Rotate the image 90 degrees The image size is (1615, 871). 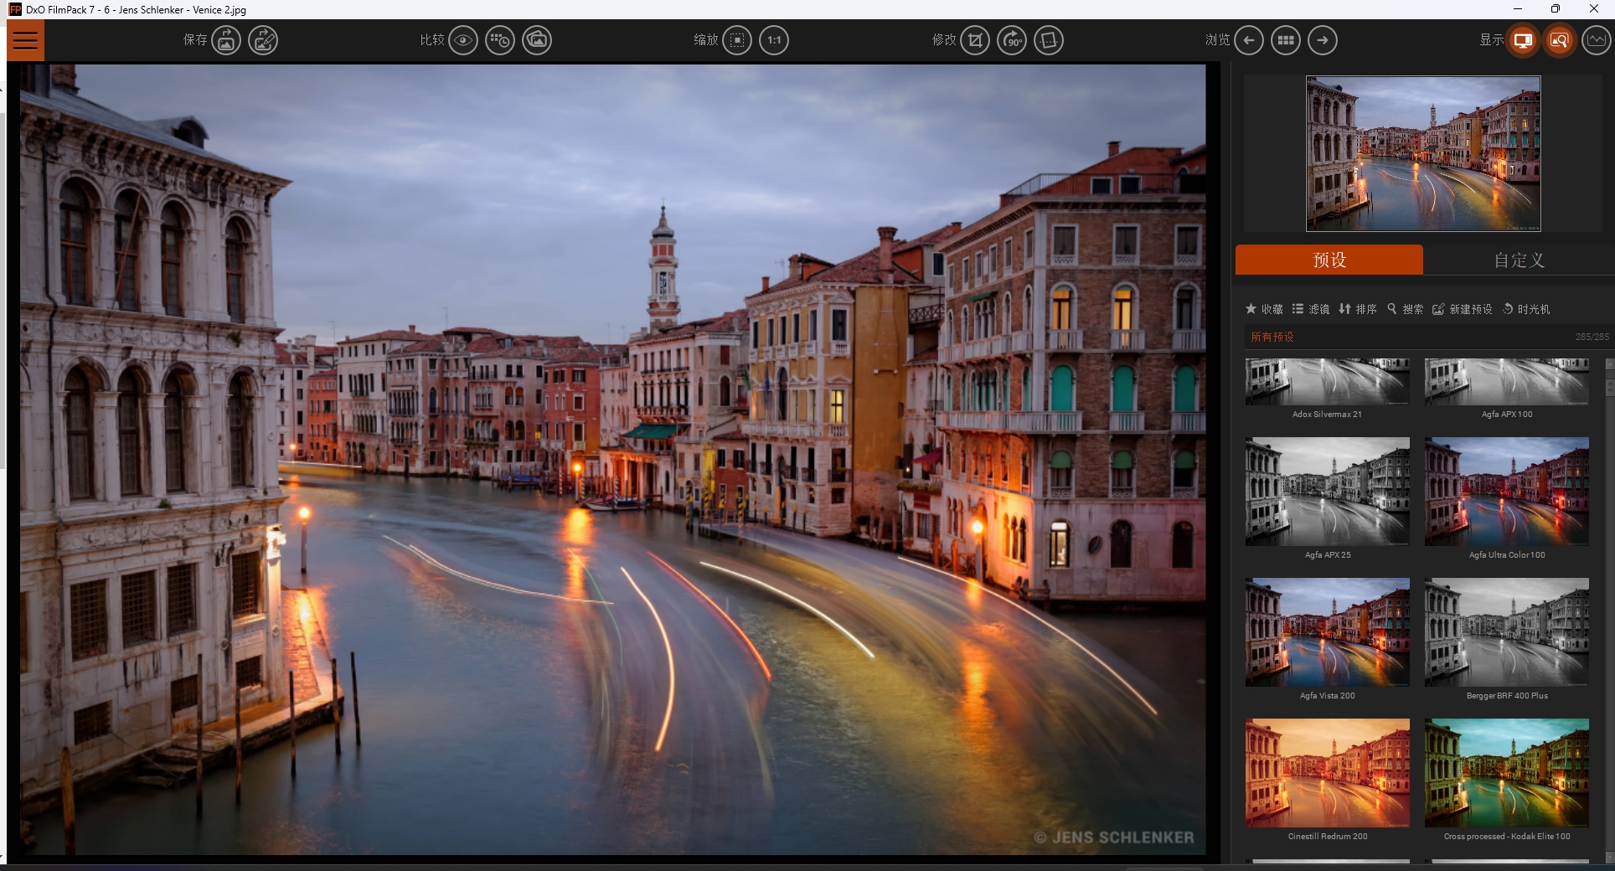click(x=1012, y=40)
